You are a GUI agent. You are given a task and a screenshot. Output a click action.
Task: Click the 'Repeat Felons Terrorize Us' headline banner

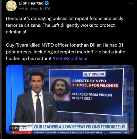tap(80, 127)
